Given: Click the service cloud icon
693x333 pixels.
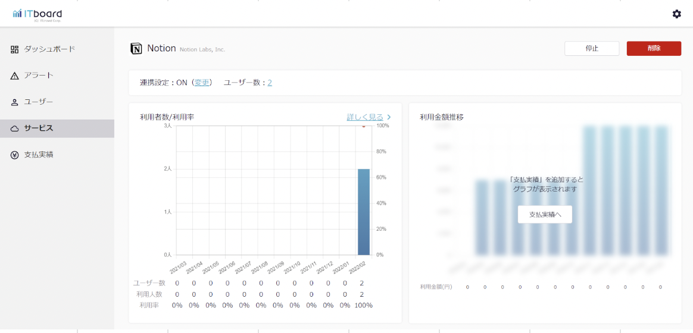Looking at the screenshot, I should (x=15, y=128).
